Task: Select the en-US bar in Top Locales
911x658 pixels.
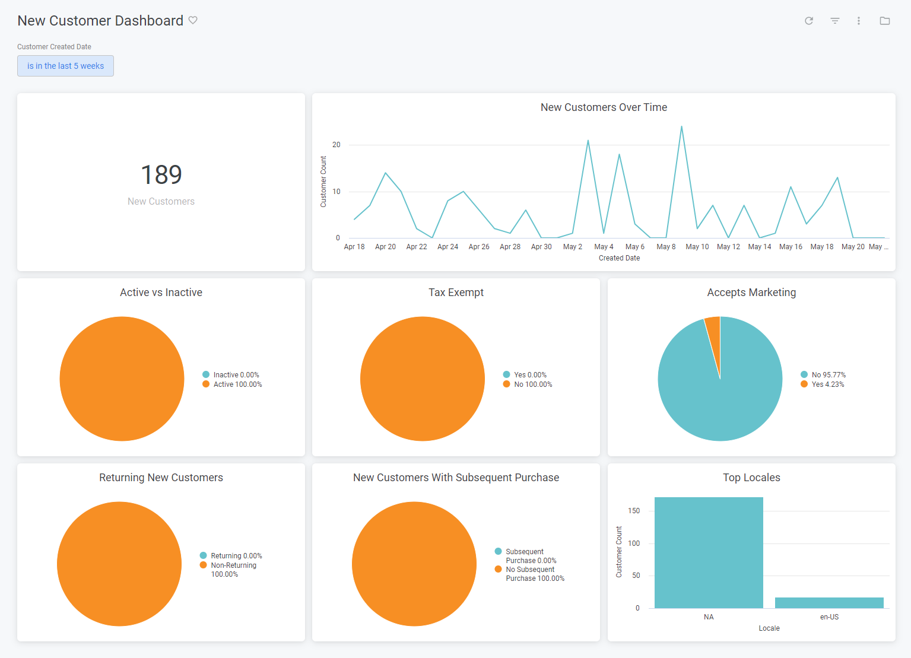Action: pyautogui.click(x=829, y=603)
